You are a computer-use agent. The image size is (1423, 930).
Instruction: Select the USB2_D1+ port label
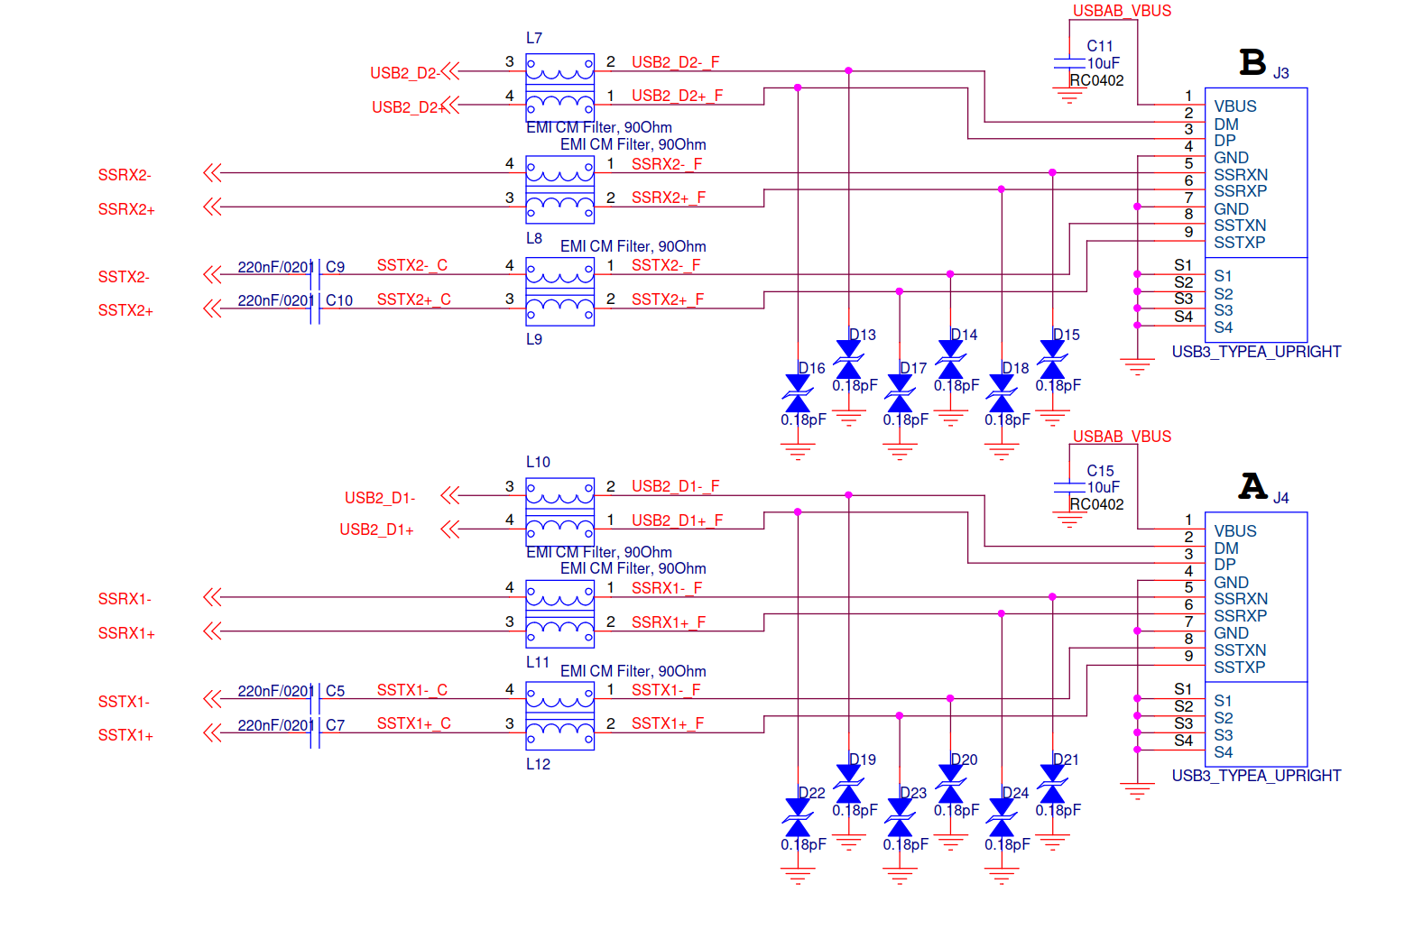376,529
